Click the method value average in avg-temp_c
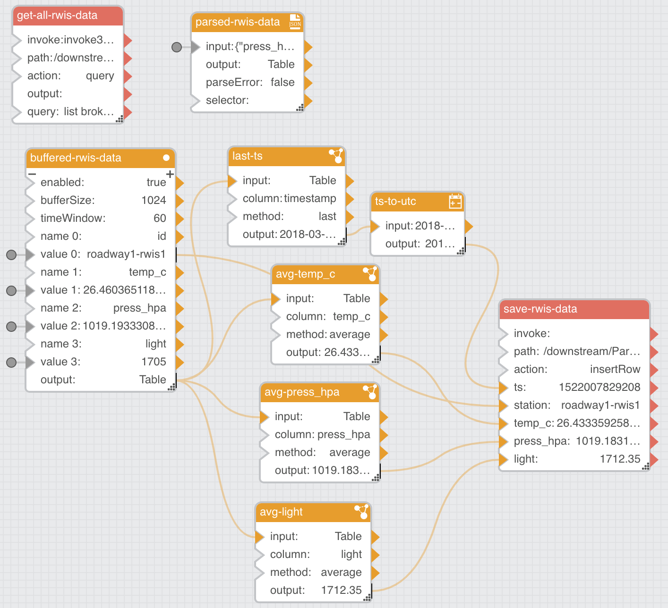 350,334
